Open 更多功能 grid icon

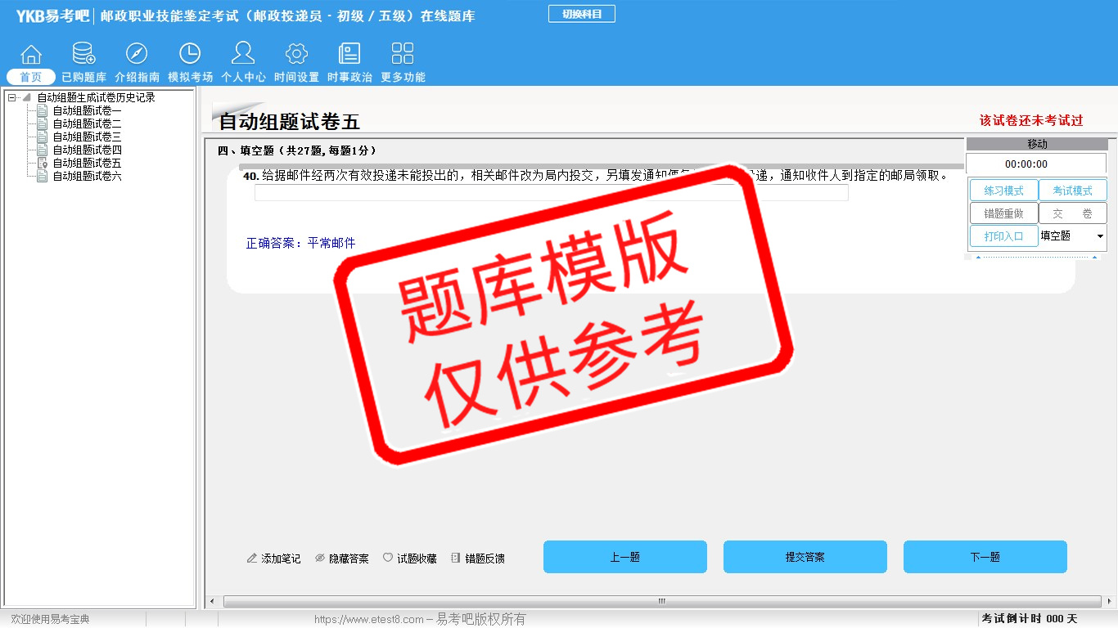pos(403,56)
